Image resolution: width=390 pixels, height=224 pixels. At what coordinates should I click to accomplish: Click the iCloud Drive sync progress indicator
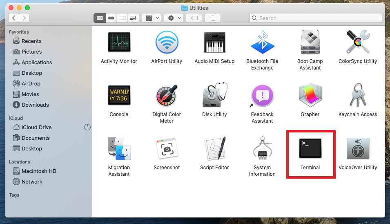[87, 127]
